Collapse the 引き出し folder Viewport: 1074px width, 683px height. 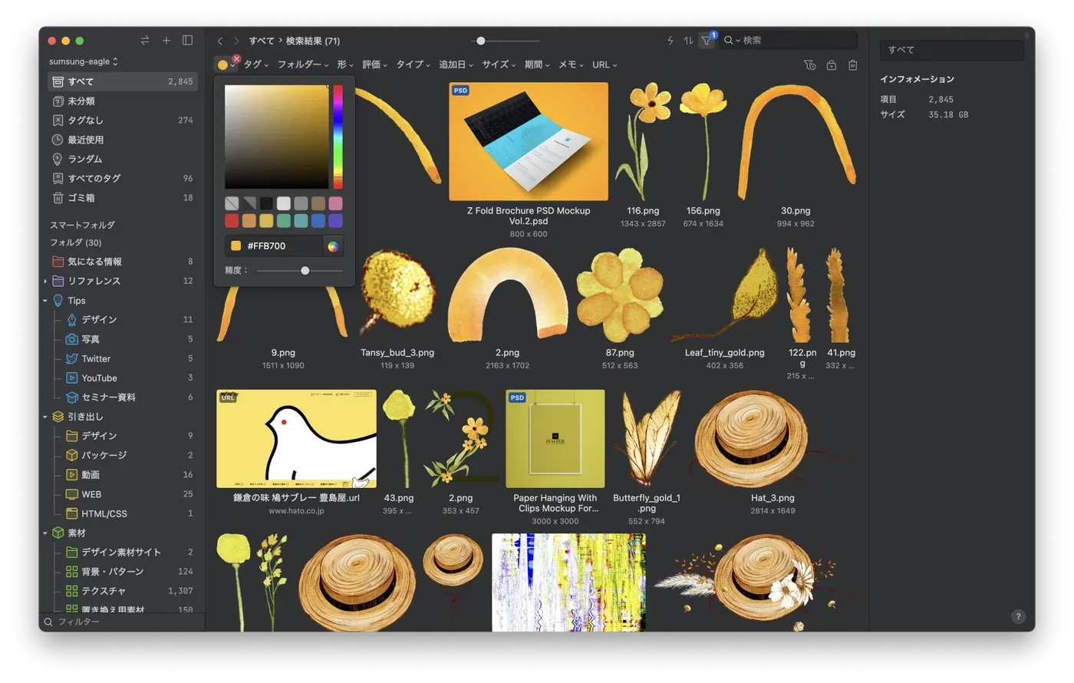45,417
